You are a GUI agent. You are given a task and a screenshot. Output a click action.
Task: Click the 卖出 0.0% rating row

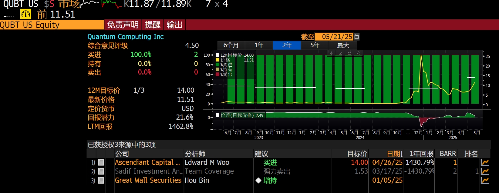click(x=143, y=72)
